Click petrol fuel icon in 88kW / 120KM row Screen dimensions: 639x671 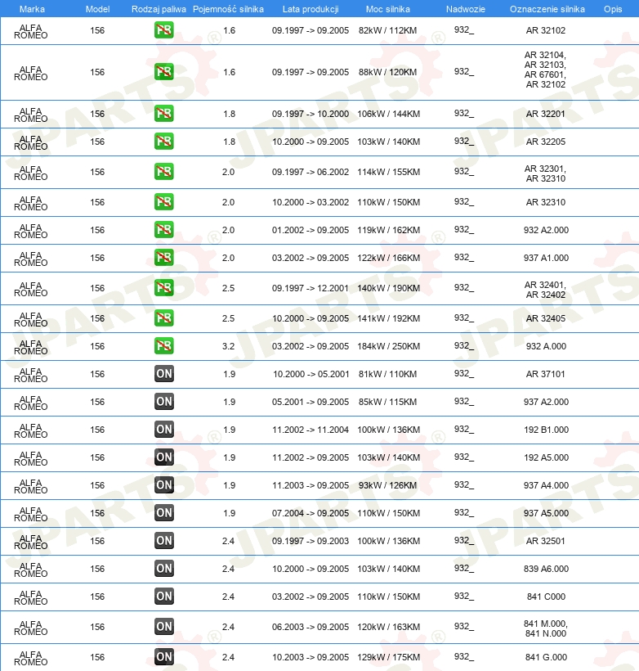pyautogui.click(x=164, y=71)
